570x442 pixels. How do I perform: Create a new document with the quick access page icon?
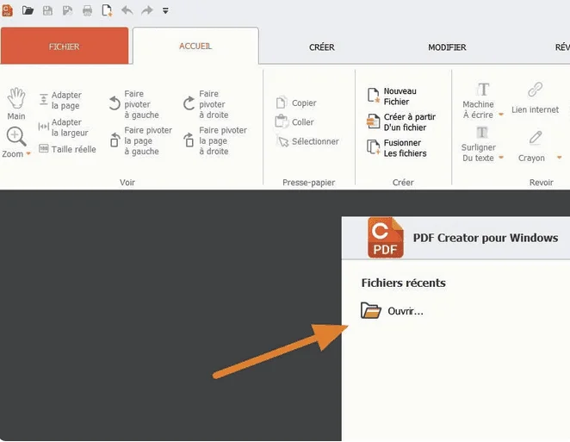click(x=107, y=10)
